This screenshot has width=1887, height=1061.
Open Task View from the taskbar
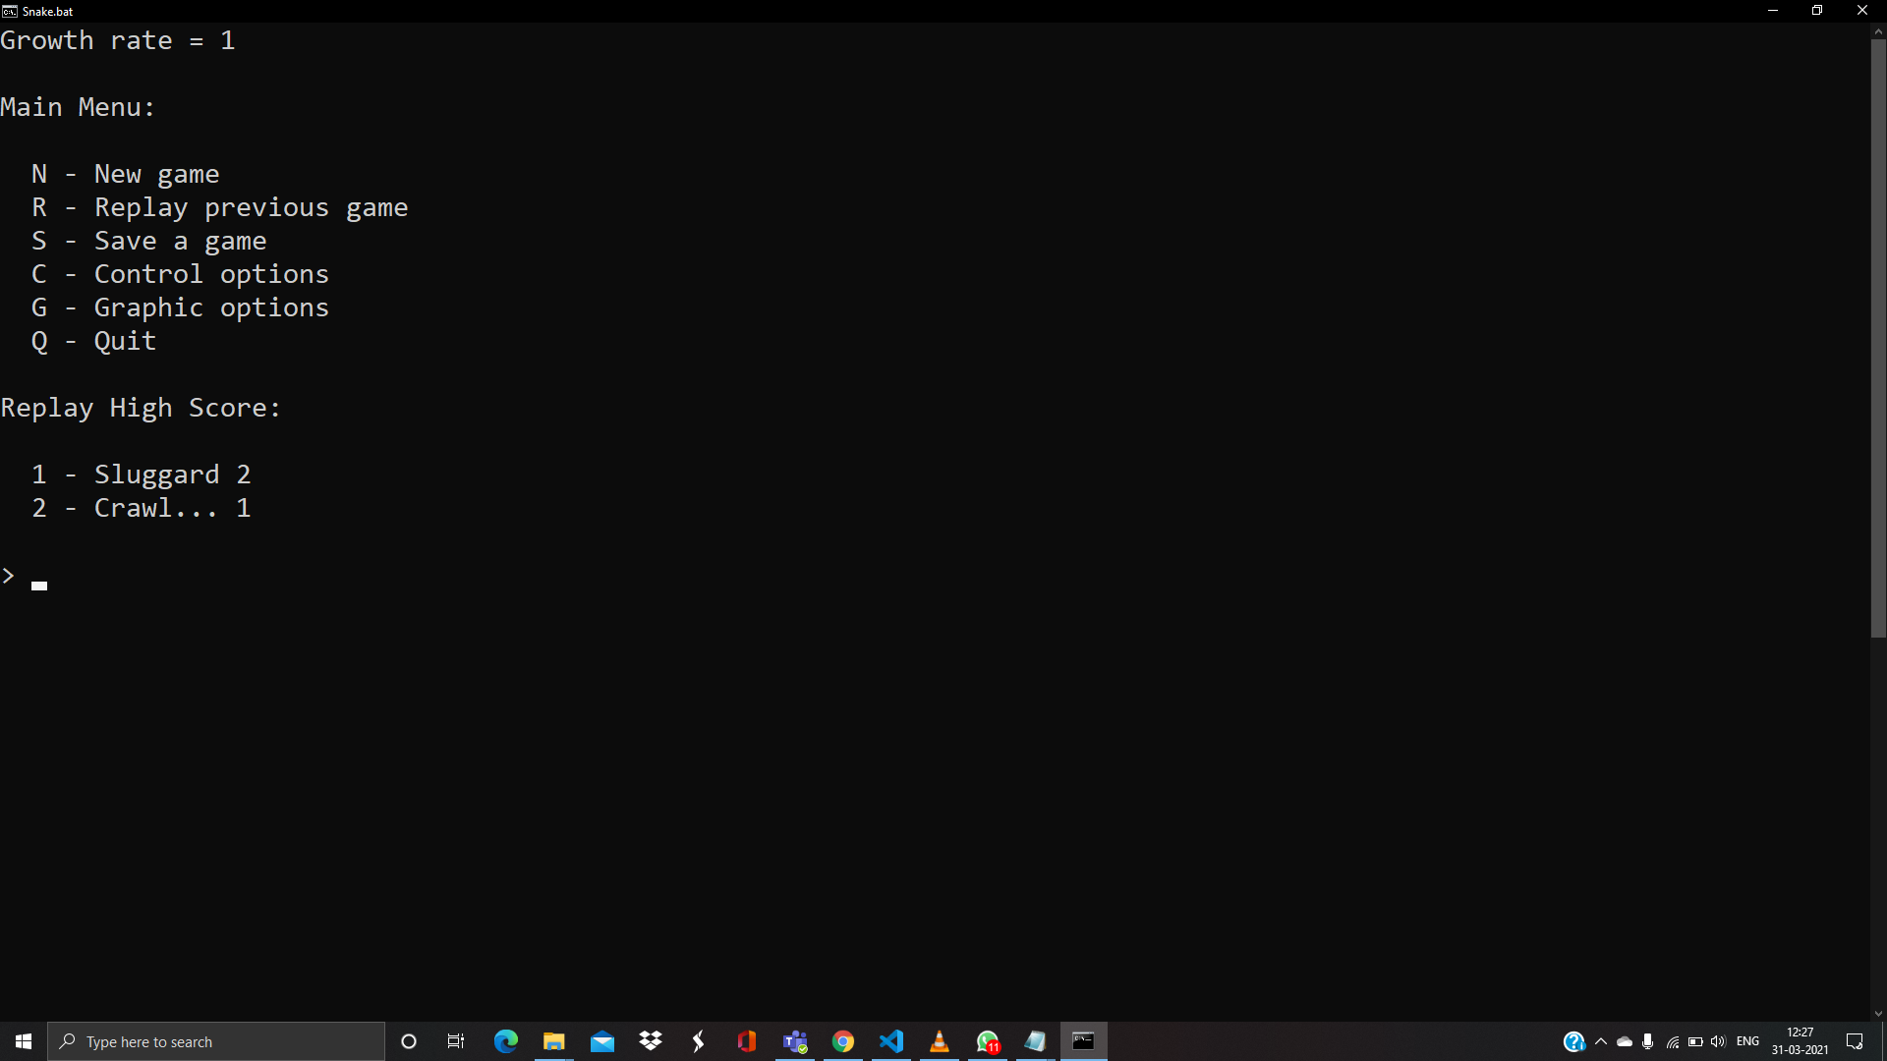[456, 1041]
